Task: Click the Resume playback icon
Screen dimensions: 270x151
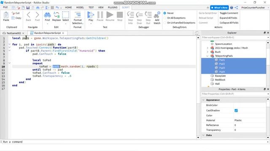Action: (110, 15)
